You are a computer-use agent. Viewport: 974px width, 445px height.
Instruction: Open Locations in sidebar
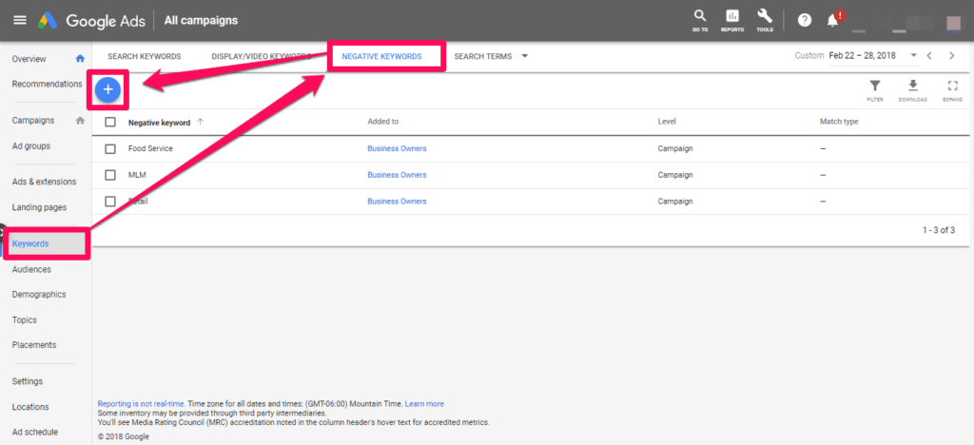[x=29, y=407]
